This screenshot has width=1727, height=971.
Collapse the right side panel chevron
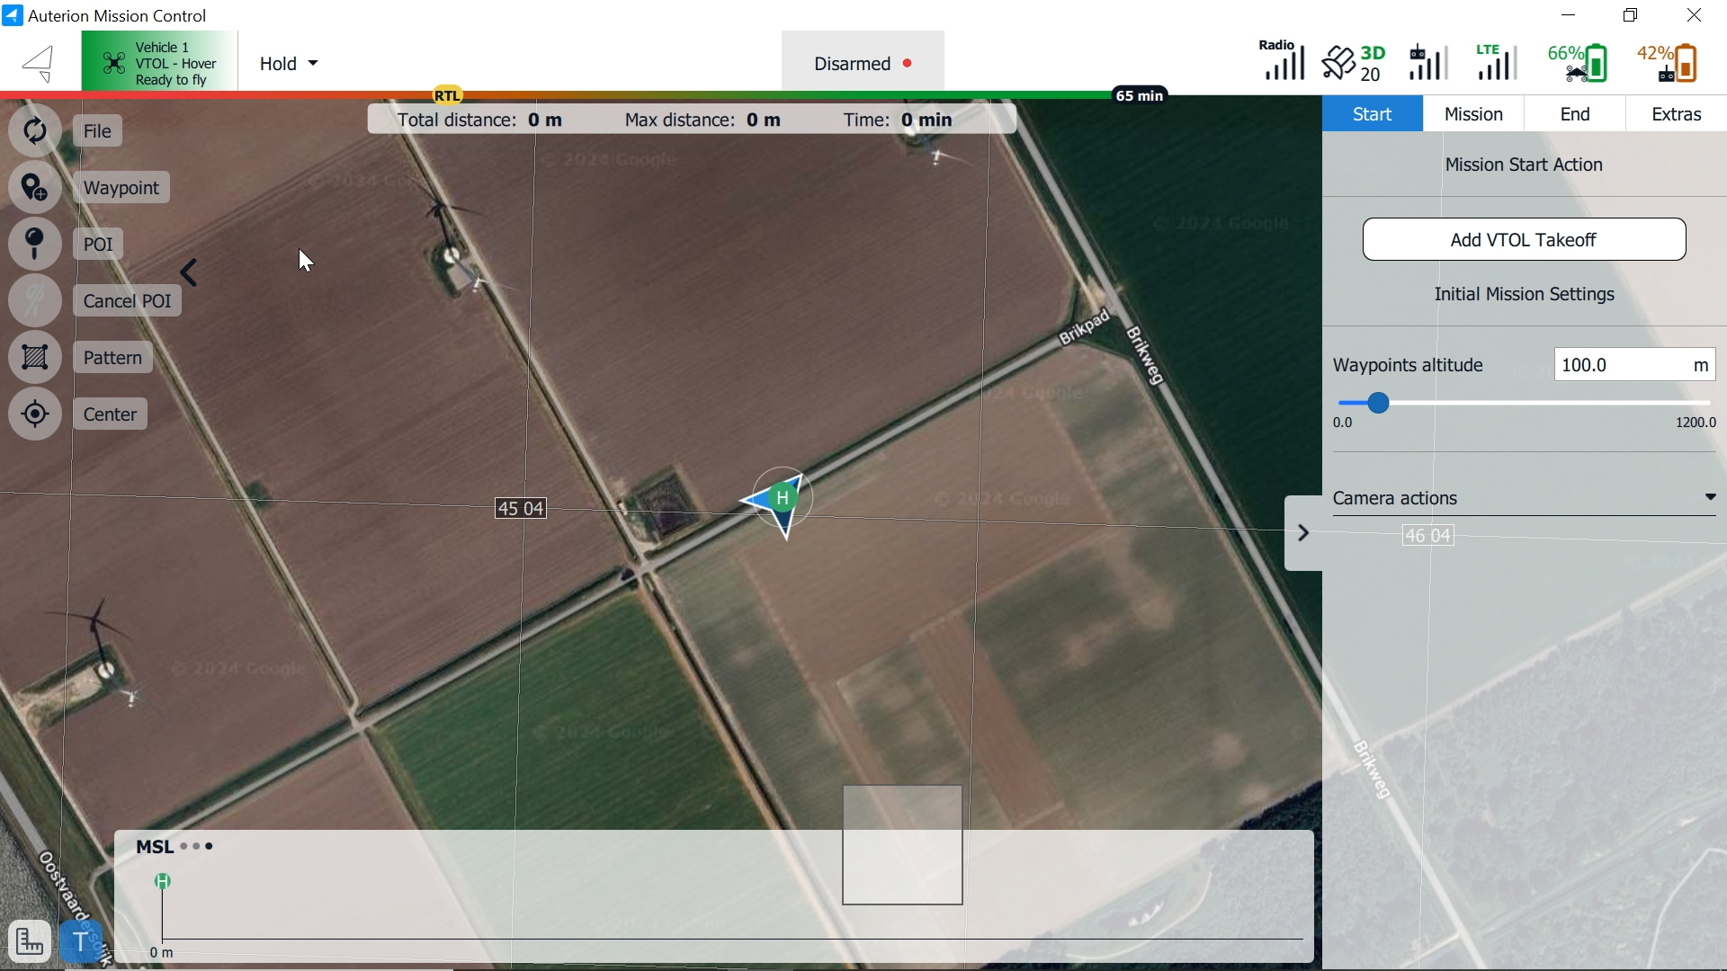pyautogui.click(x=1302, y=533)
